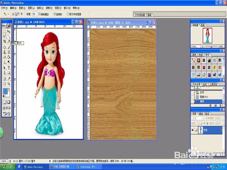Image resolution: width=227 pixels, height=170 pixels.
Task: Click the Windows 开始 Start button
Action: pyautogui.click(x=8, y=167)
